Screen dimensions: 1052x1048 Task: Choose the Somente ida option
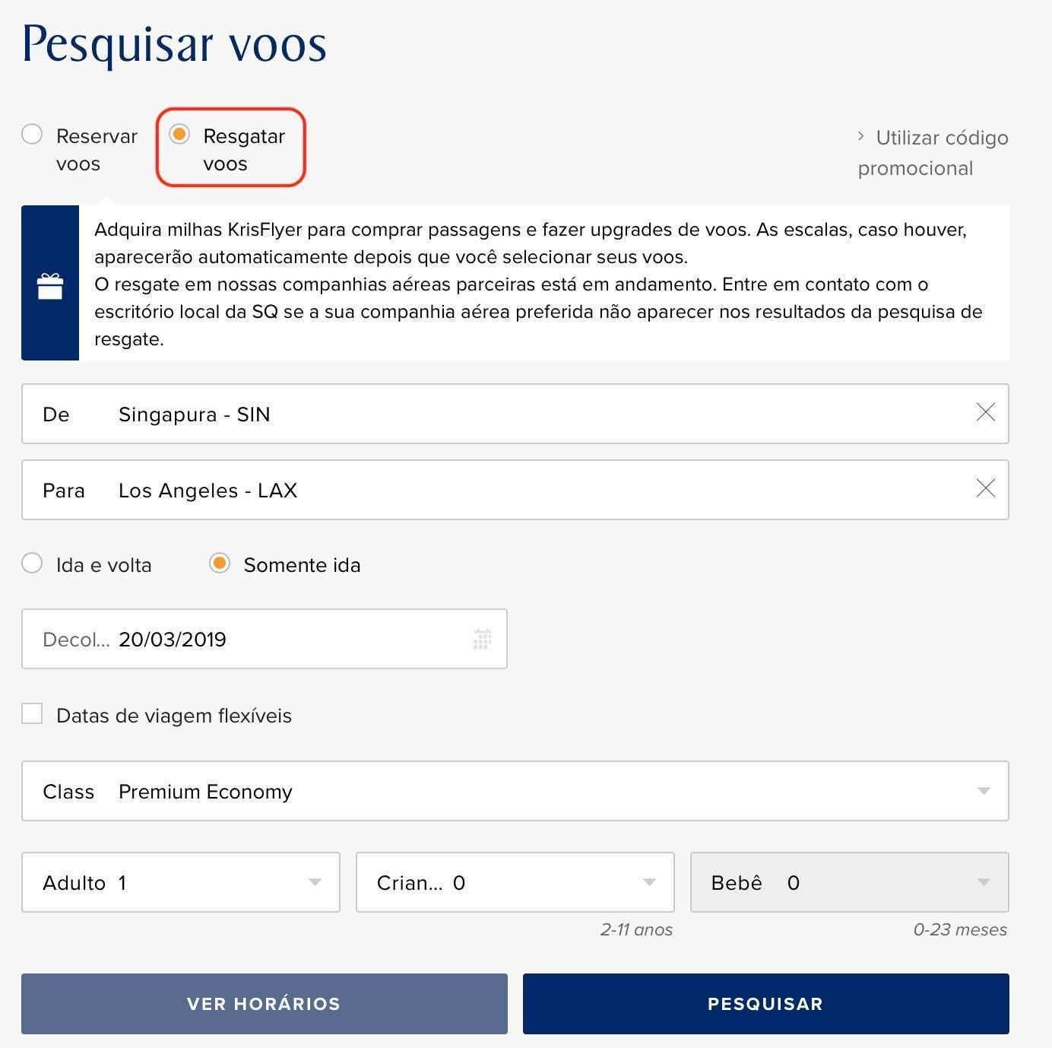pos(220,564)
